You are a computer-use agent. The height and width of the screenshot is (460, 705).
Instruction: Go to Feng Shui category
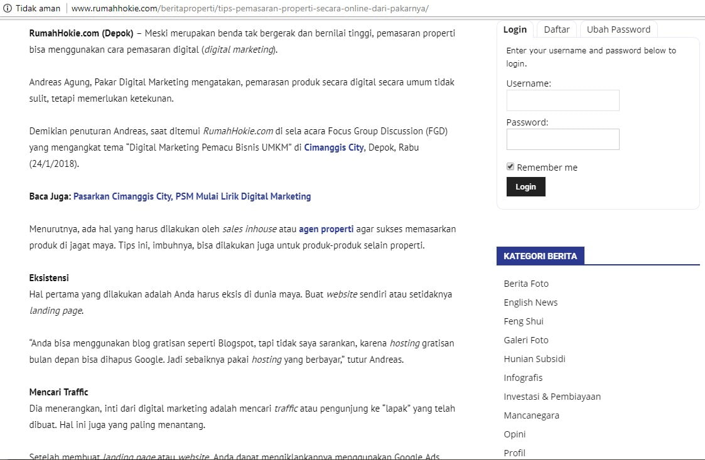pos(524,321)
